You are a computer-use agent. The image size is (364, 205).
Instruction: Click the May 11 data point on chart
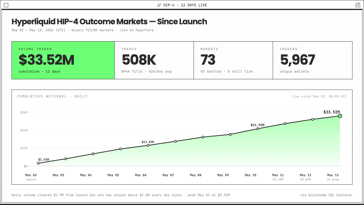pos(285,124)
